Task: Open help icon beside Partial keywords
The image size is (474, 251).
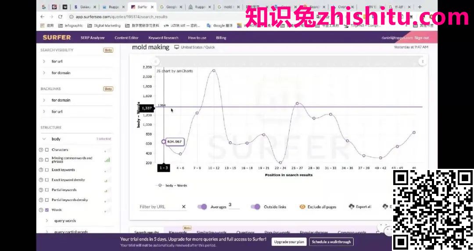Action: coord(41,190)
